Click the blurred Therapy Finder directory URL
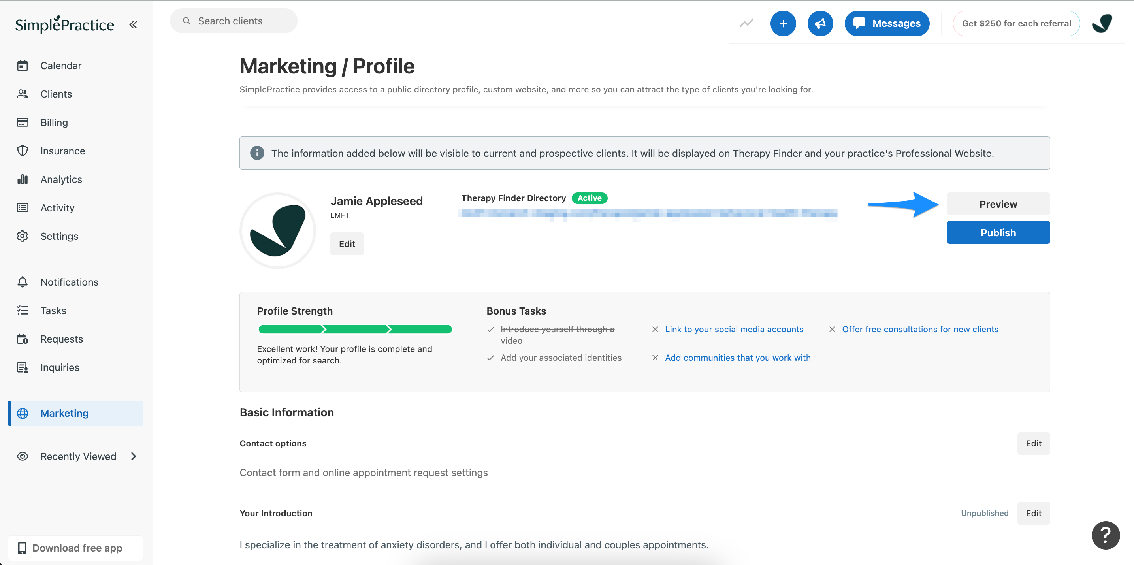 pyautogui.click(x=647, y=214)
